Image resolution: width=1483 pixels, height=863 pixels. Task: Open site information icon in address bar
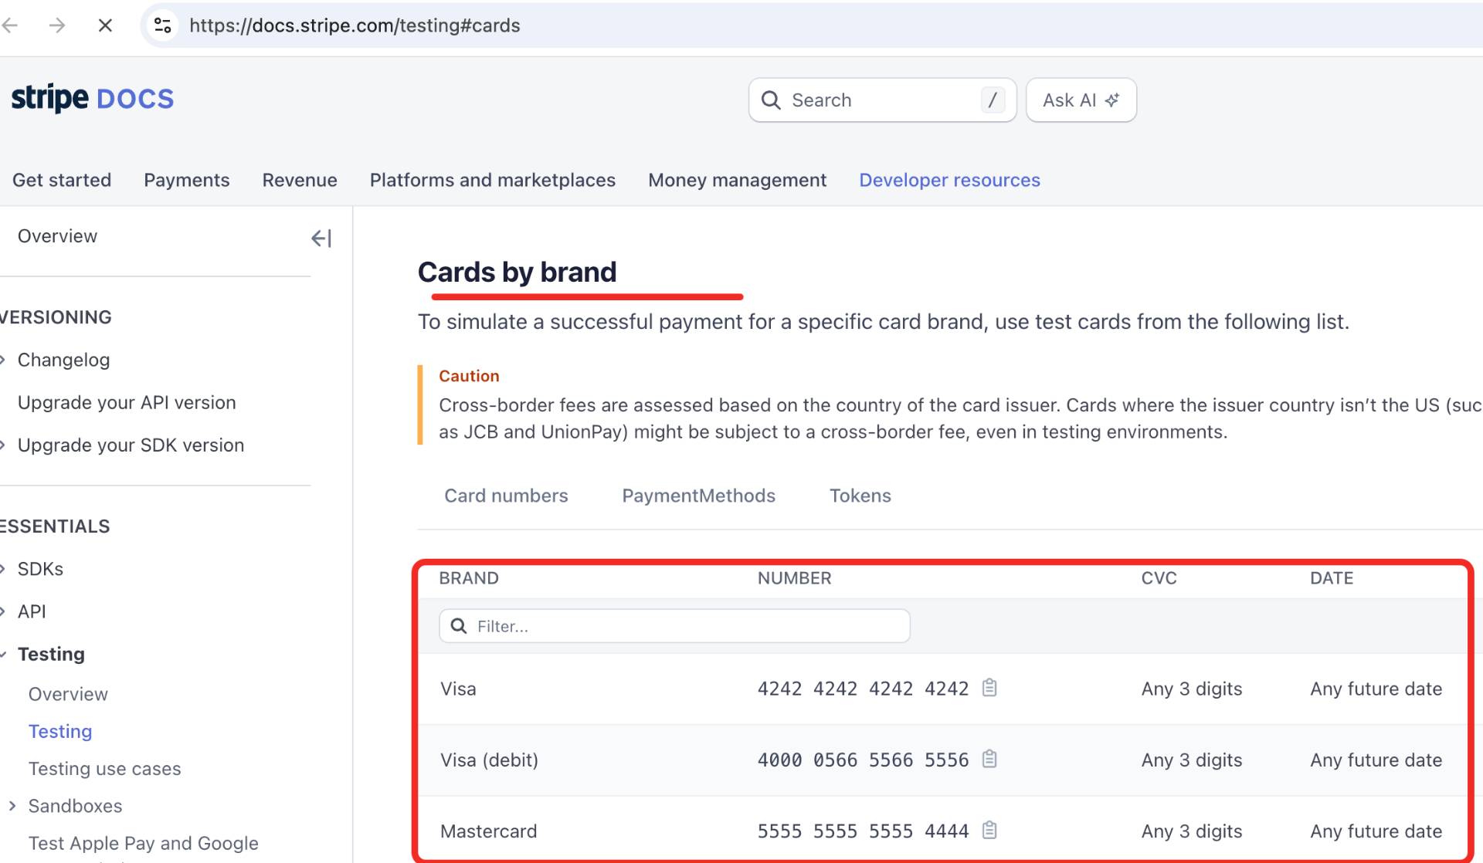[x=162, y=25]
